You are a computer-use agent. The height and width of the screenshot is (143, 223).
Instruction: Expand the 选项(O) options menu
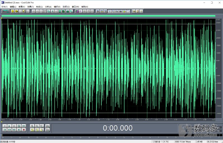66,6
